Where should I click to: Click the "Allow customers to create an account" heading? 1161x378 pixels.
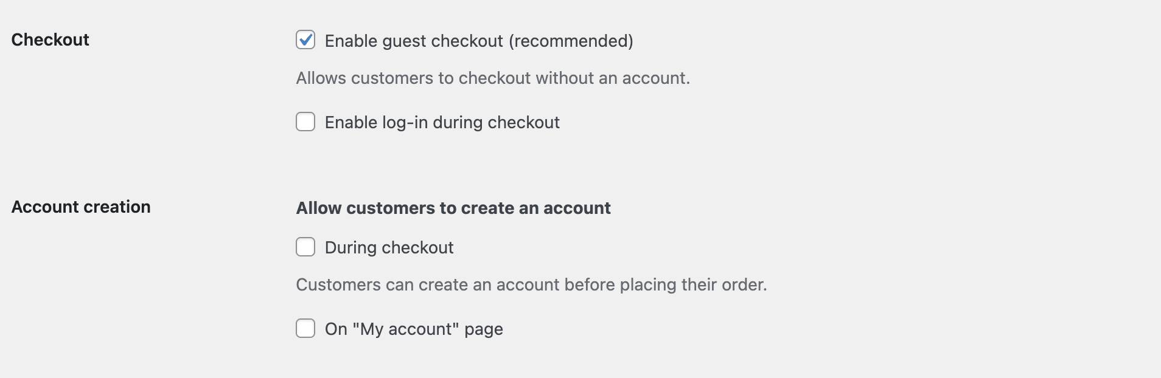pos(453,208)
